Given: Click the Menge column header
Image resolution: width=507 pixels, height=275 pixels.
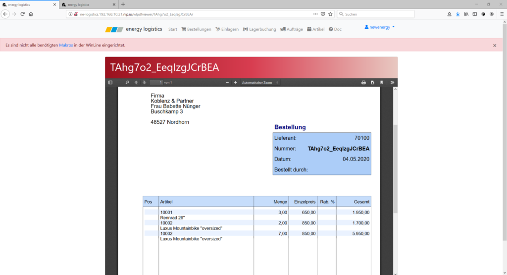Looking at the screenshot, I should click(x=280, y=202).
